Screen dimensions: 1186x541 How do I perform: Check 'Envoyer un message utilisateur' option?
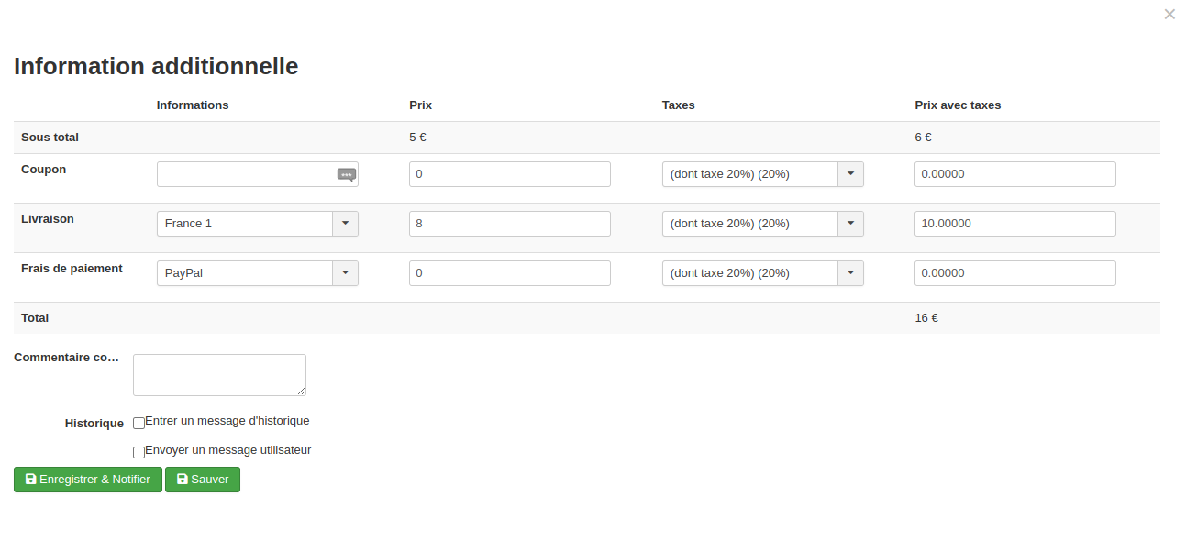pos(139,452)
